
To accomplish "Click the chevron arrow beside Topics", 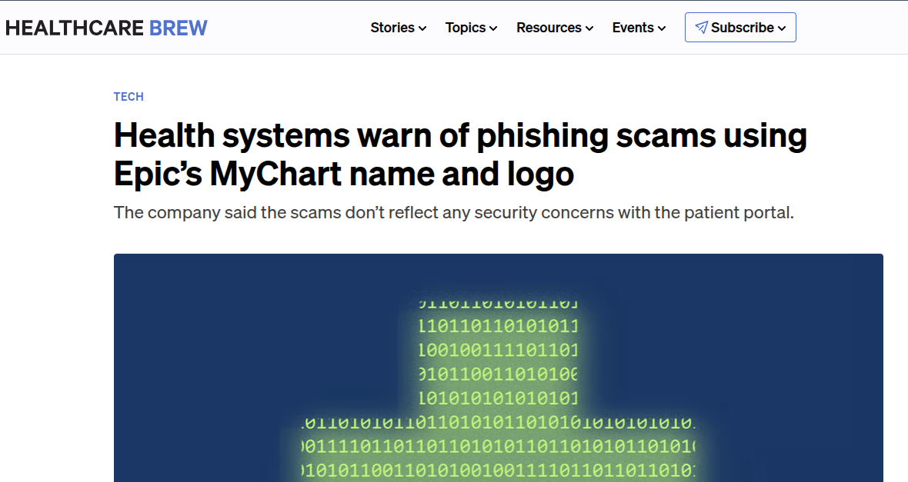I will coord(493,28).
